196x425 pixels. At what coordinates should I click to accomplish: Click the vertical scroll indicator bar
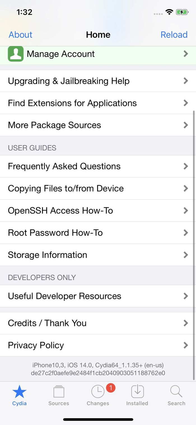194,244
